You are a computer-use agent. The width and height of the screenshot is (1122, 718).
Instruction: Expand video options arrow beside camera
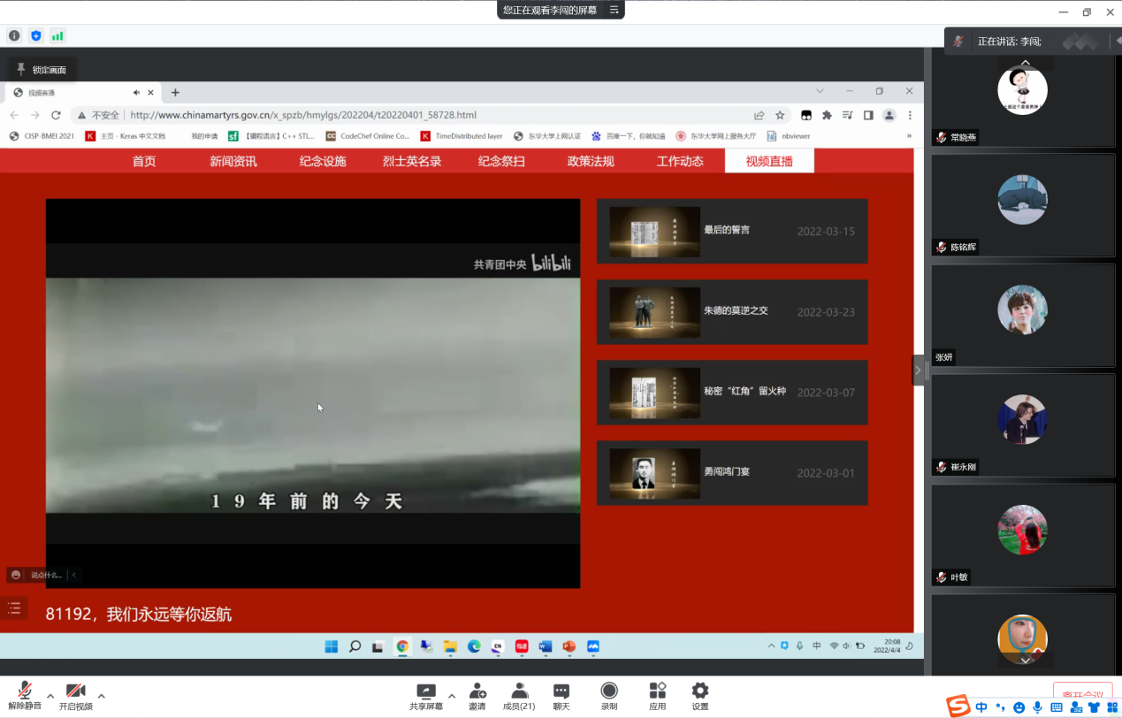tap(102, 695)
